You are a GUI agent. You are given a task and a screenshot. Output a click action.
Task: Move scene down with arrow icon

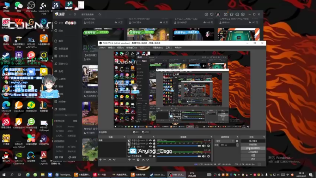pyautogui.click(x=114, y=160)
